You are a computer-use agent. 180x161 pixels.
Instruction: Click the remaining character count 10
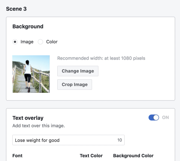[x=119, y=140]
